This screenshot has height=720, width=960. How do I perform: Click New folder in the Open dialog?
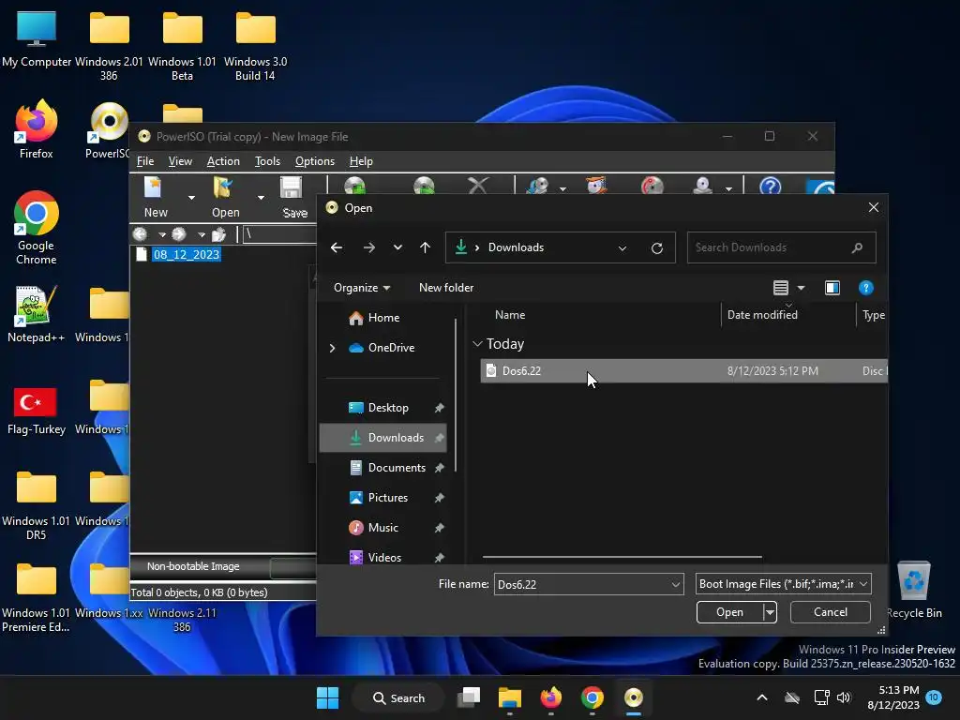coord(446,288)
